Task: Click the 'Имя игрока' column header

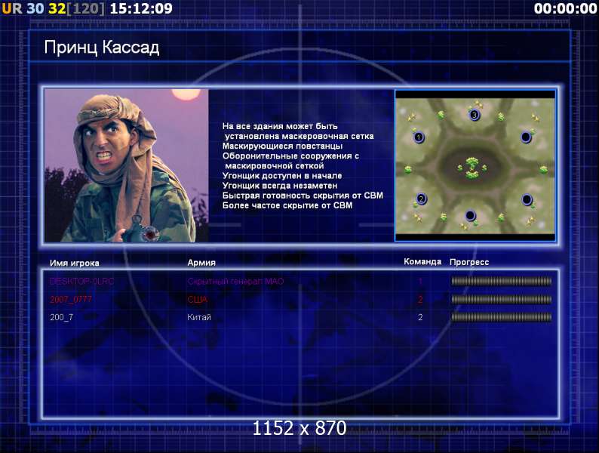Action: click(75, 263)
